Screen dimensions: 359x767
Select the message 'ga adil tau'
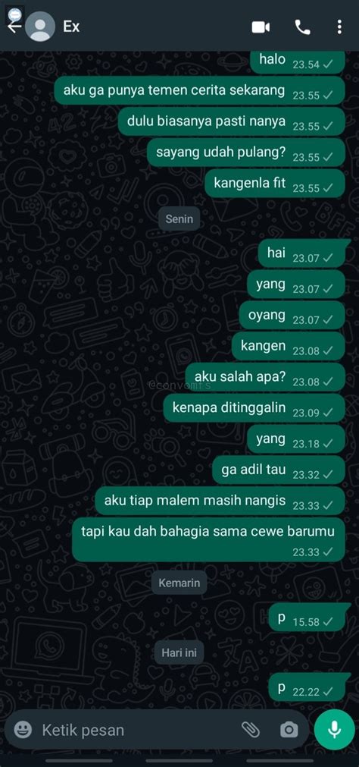coord(279,470)
